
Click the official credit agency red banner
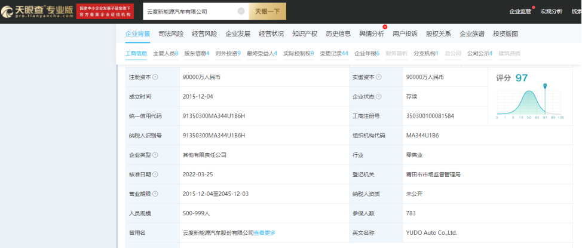(x=105, y=11)
